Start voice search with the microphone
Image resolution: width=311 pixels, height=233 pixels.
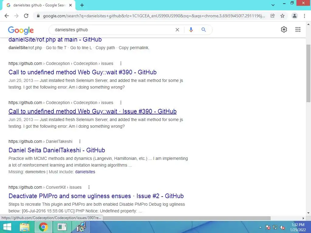[191, 30]
